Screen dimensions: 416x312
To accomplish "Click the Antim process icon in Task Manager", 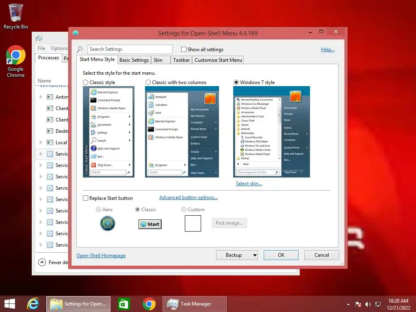I will (50, 97).
